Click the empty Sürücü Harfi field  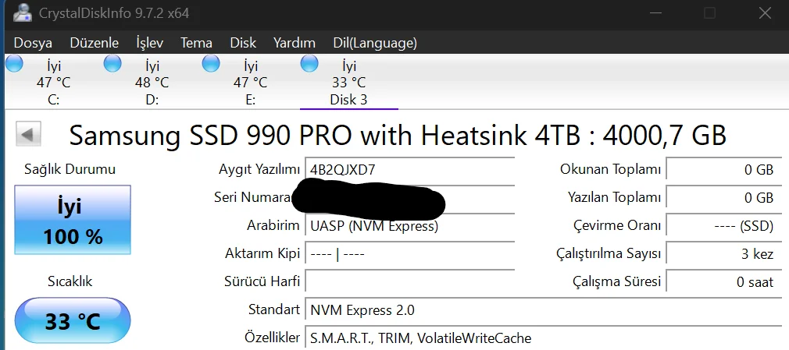[x=409, y=281]
